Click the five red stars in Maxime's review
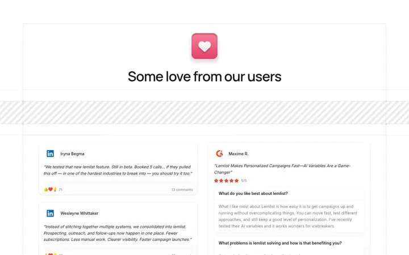This screenshot has width=409, height=255. tap(227, 181)
